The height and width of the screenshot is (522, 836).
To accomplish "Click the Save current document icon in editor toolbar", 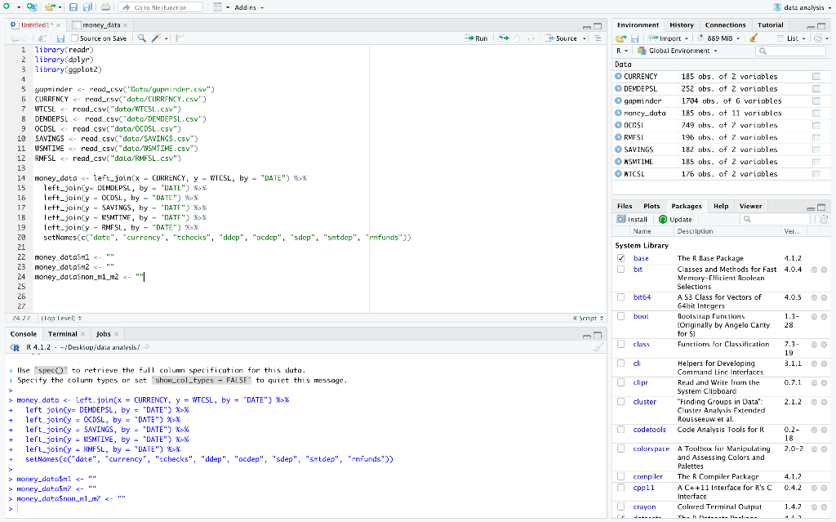I will [x=62, y=38].
